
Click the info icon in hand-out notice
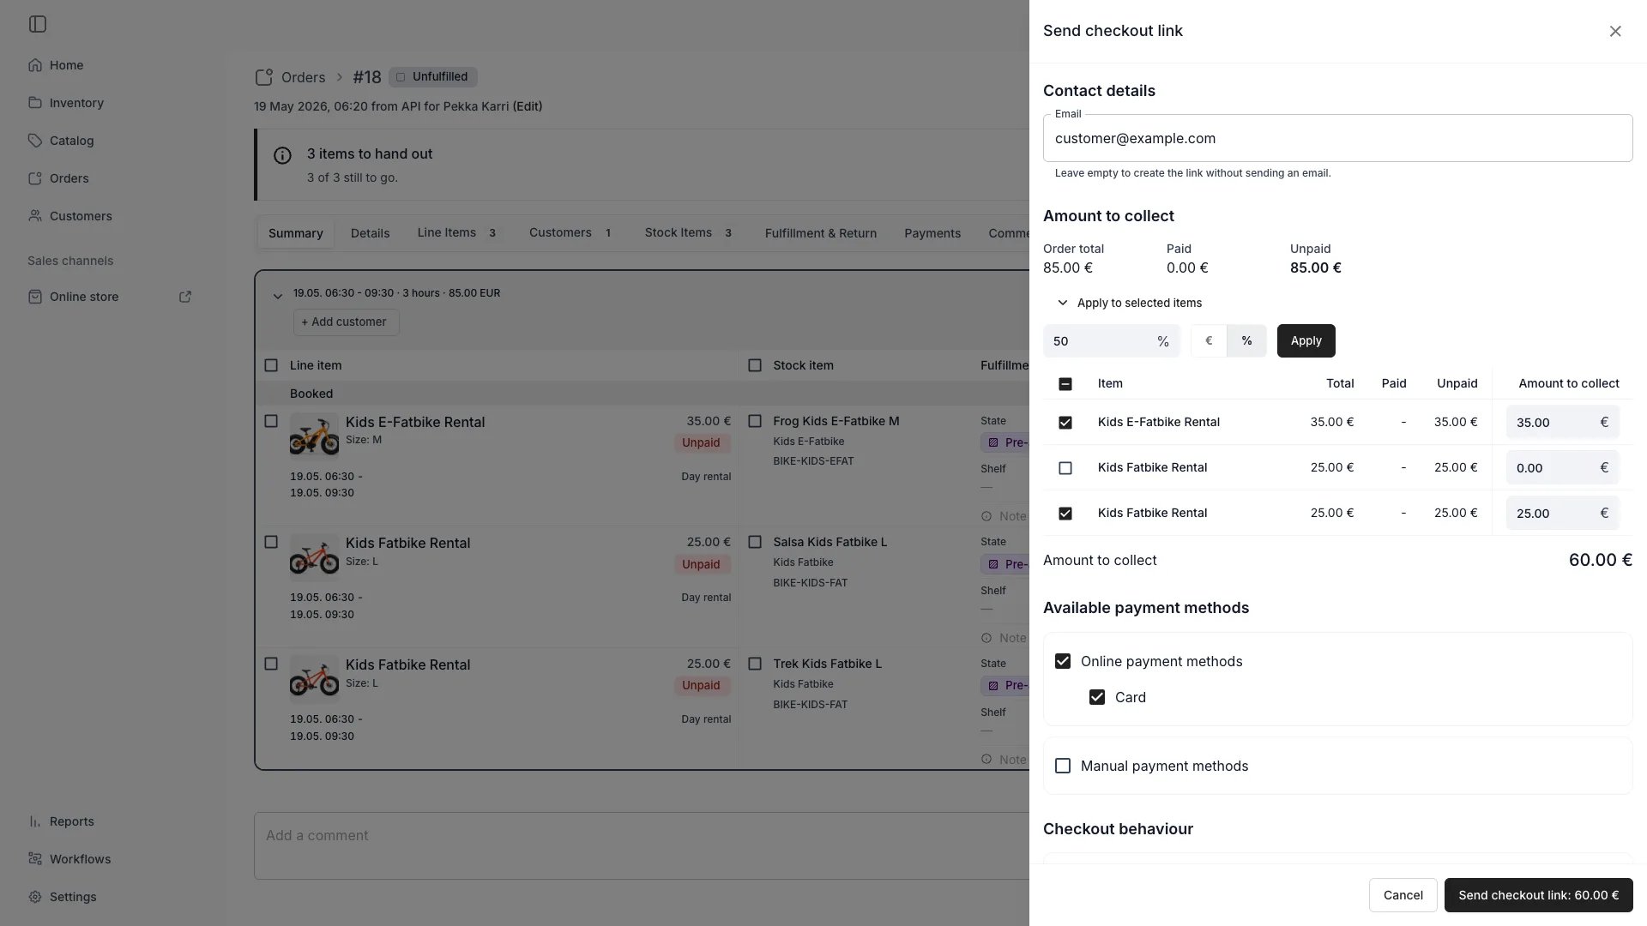coord(282,155)
